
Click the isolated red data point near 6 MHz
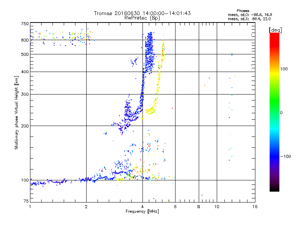point(172,108)
